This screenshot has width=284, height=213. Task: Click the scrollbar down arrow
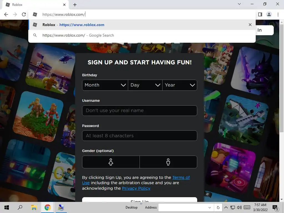point(281,199)
